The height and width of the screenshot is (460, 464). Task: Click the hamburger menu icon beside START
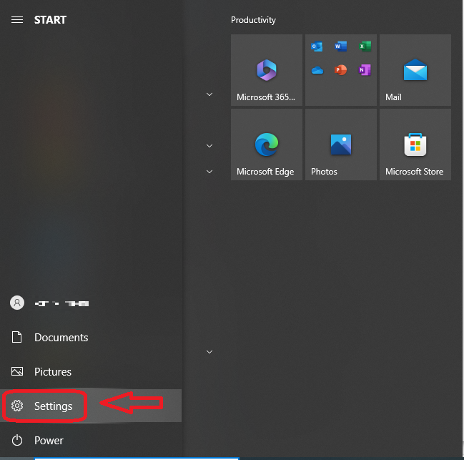click(x=17, y=20)
